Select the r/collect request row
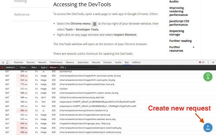The image size is (216, 135). (x=108, y=89)
